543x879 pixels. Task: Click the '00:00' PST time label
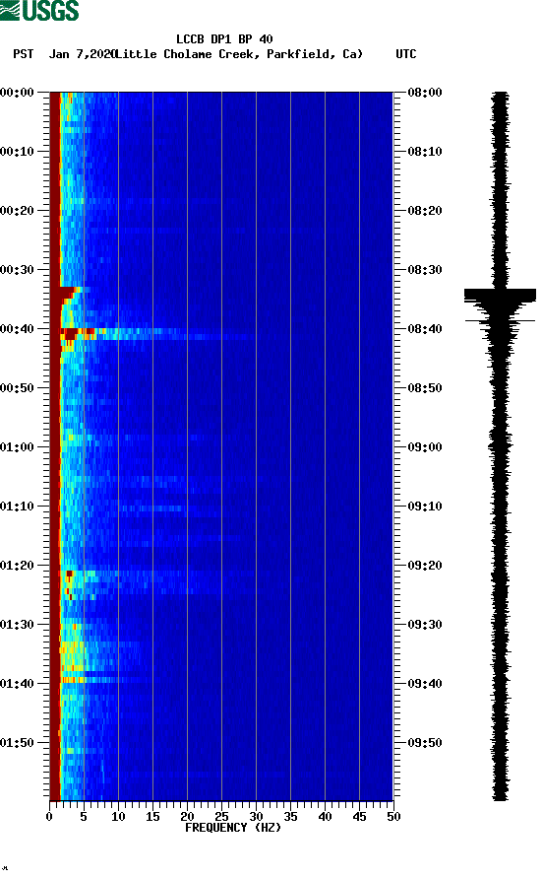coord(17,93)
